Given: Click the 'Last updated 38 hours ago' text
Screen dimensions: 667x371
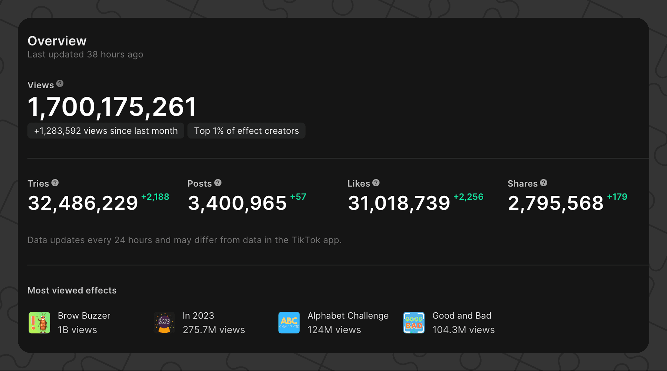Looking at the screenshot, I should tap(85, 54).
